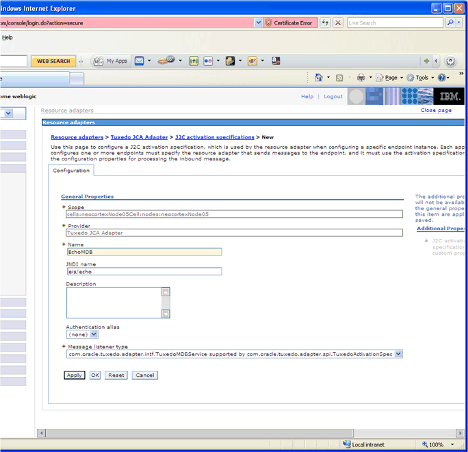Image resolution: width=468 pixels, height=452 pixels.
Task: Click the horizontal scrollbar left arrow
Action: [x=41, y=433]
